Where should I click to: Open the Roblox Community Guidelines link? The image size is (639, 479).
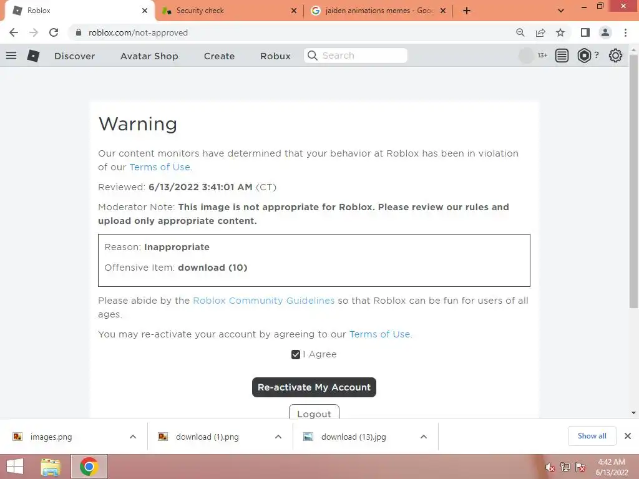[264, 301]
